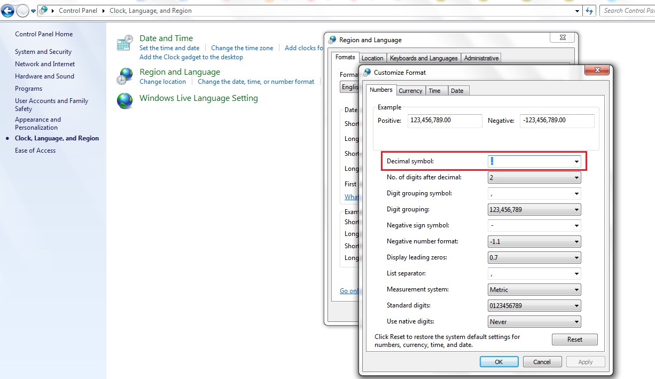This screenshot has height=379, width=655.
Task: Click the Search Control Panel field
Action: [x=627, y=11]
